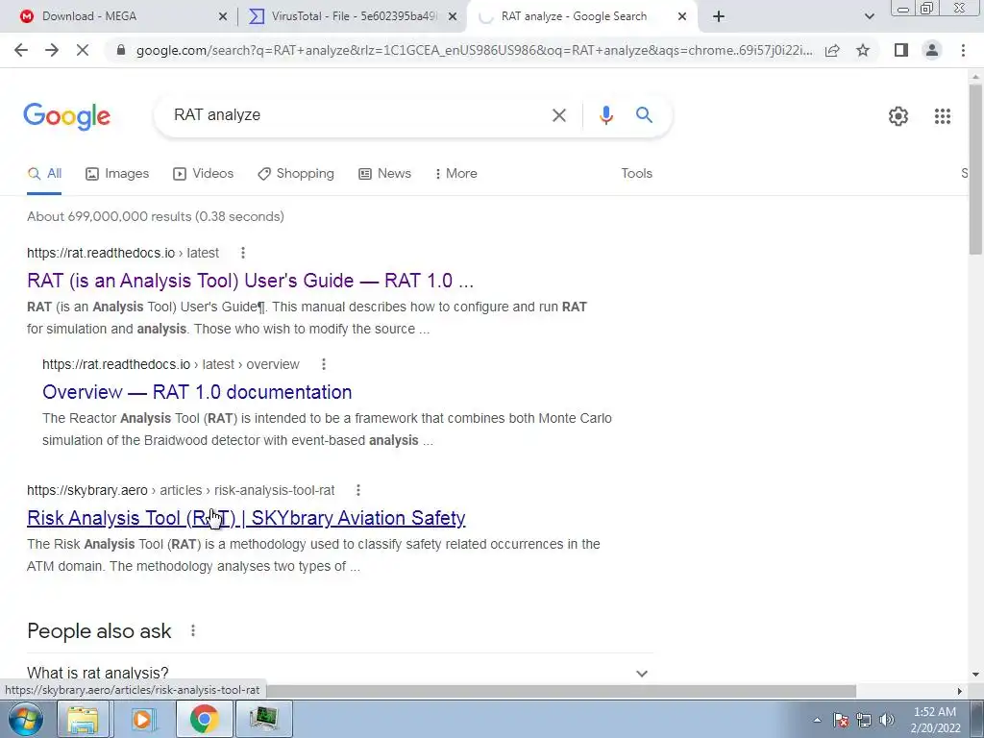Select the All results tab

[x=44, y=174]
